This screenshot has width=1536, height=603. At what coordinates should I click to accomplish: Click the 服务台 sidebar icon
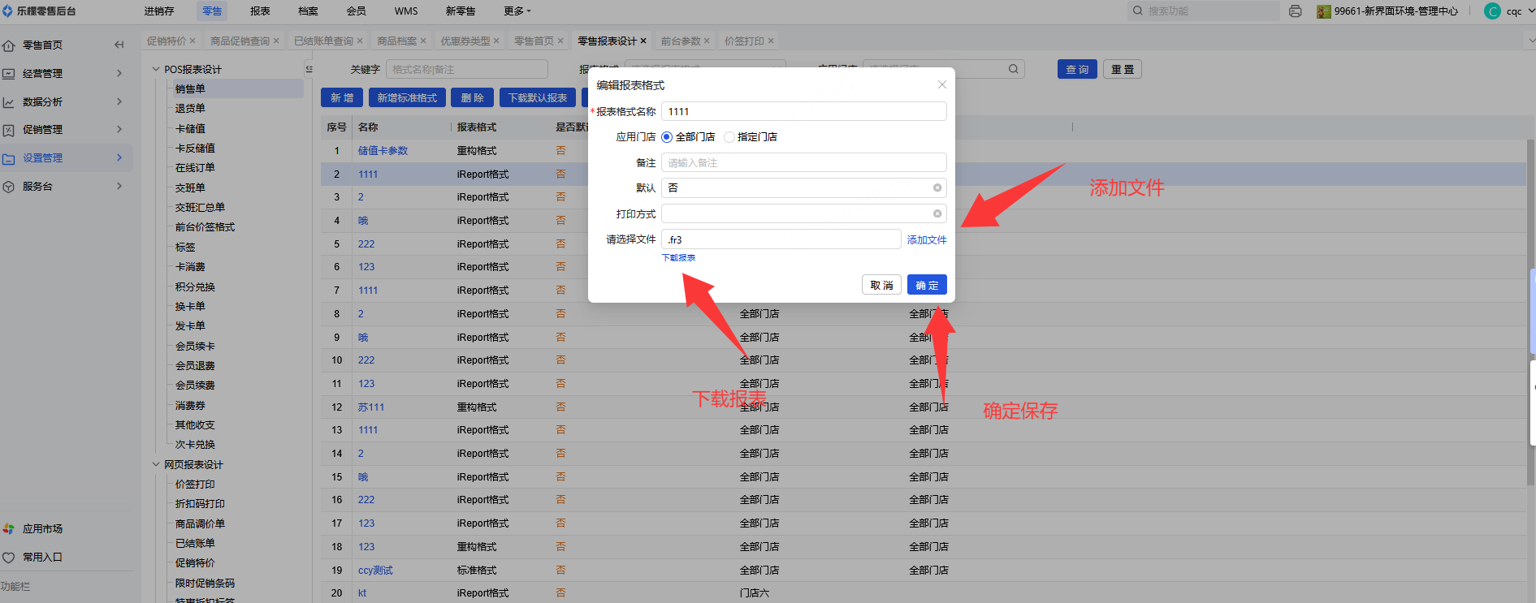9,187
